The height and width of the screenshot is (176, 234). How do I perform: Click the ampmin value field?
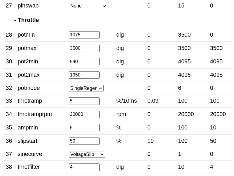(x=84, y=128)
